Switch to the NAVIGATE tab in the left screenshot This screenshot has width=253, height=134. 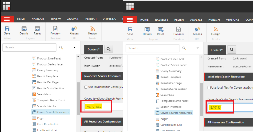pos(38,19)
